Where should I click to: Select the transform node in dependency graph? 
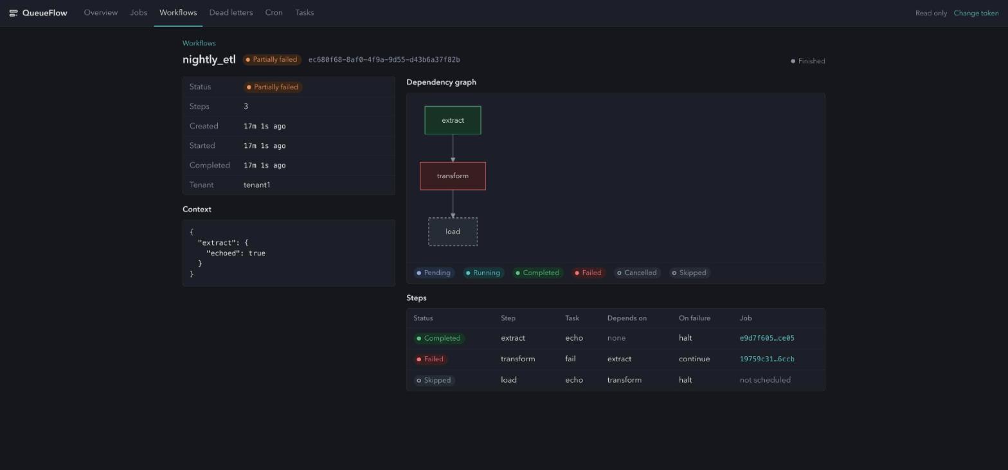[x=453, y=176]
